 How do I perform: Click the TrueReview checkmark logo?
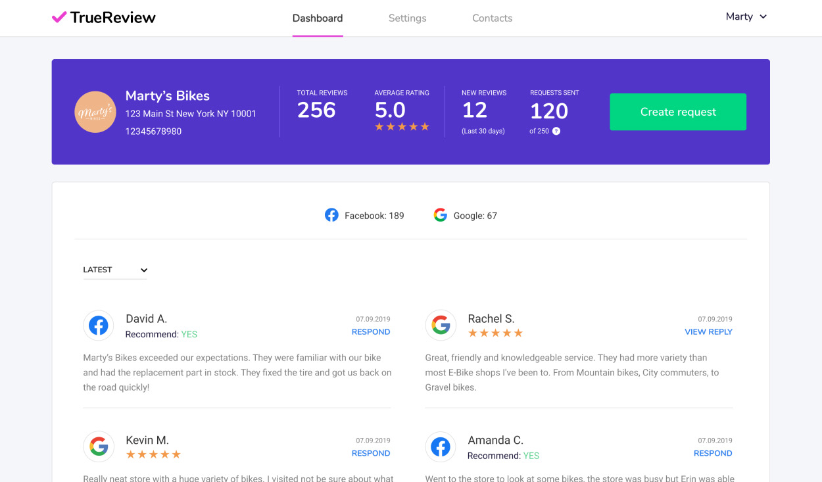pyautogui.click(x=59, y=17)
